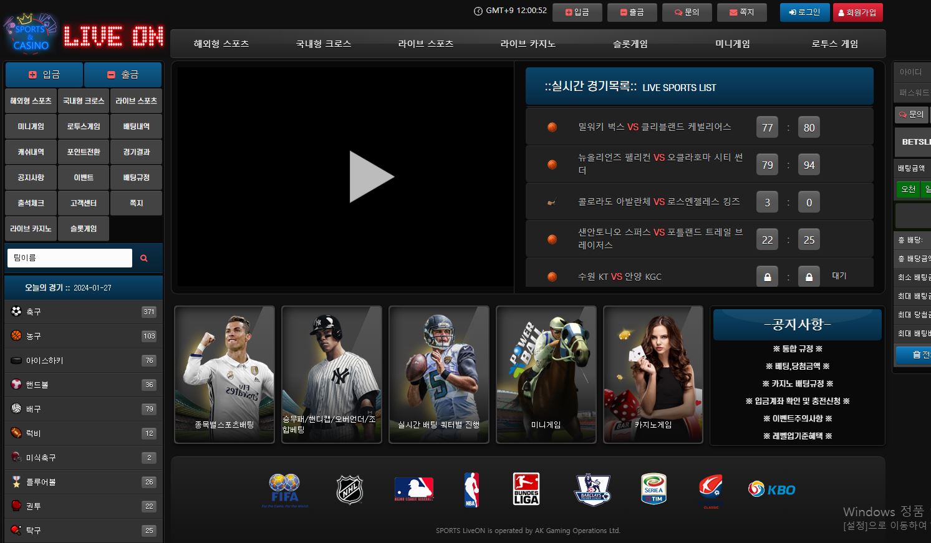Click the FIFA logo
931x543 pixels.
(284, 491)
